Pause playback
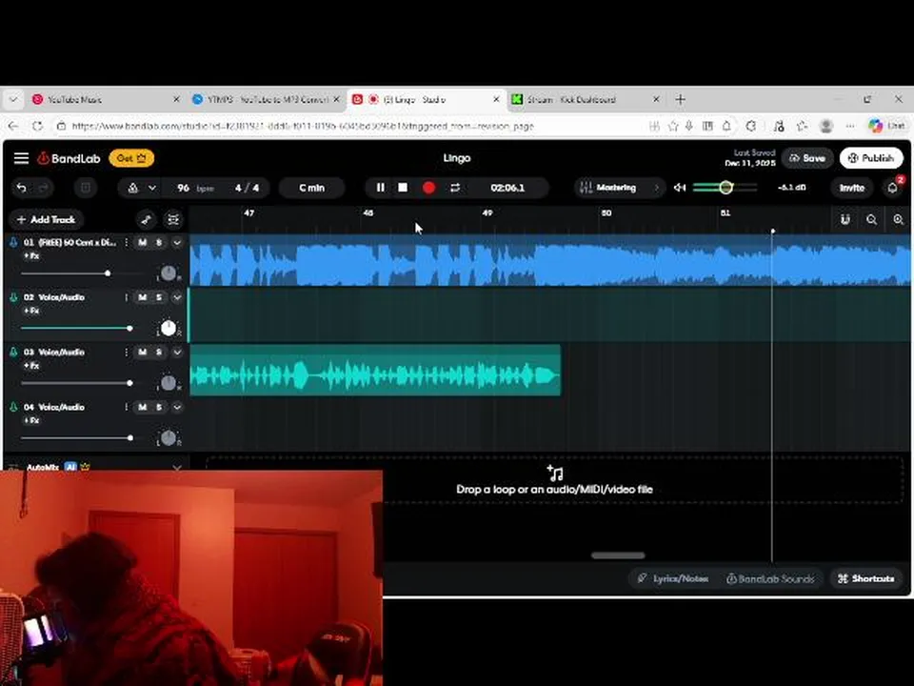914x686 pixels. click(x=380, y=188)
